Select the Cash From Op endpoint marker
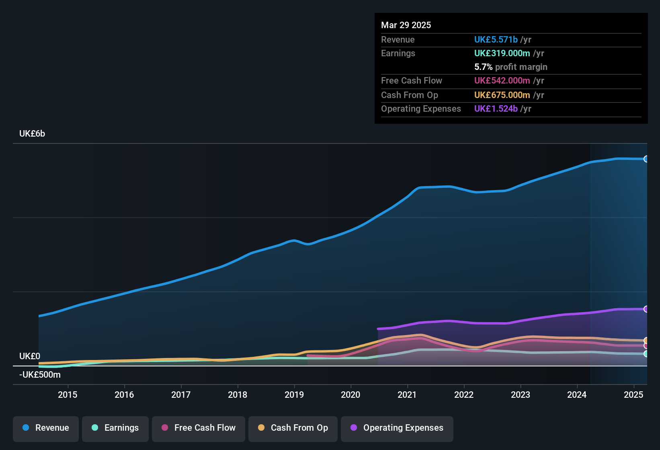 tap(646, 341)
